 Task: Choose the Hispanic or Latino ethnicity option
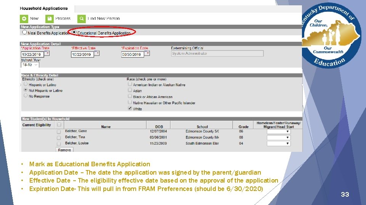coord(26,84)
